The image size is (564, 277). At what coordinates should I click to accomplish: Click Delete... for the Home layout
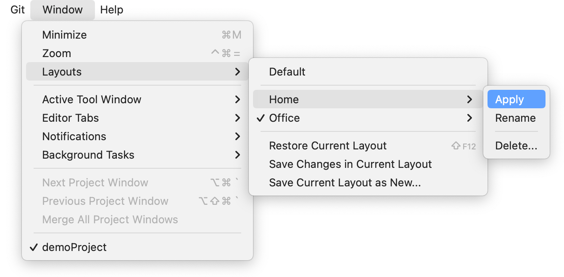(x=516, y=146)
